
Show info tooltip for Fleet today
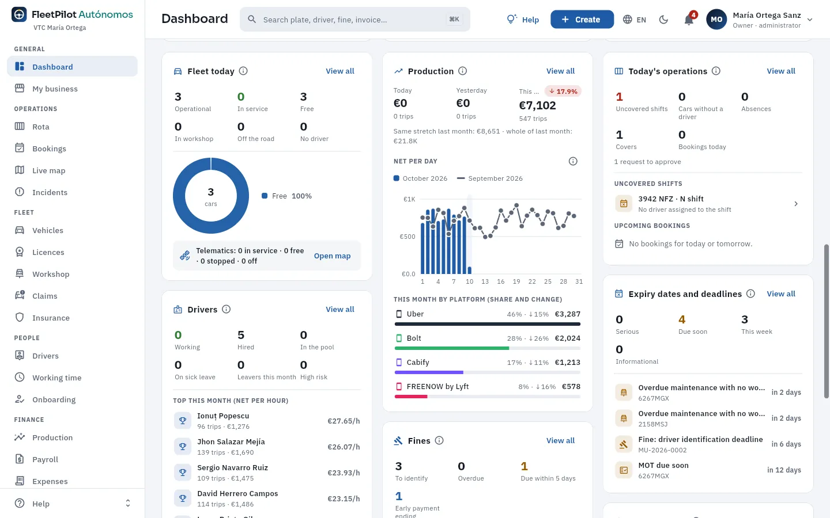(x=243, y=71)
